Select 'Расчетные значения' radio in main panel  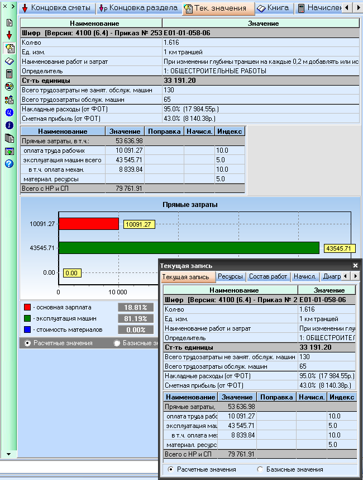pyautogui.click(x=27, y=343)
